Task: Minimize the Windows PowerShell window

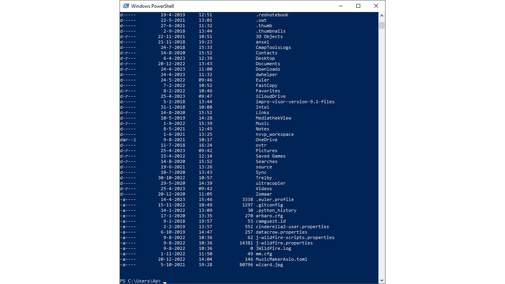Action: [x=340, y=6]
